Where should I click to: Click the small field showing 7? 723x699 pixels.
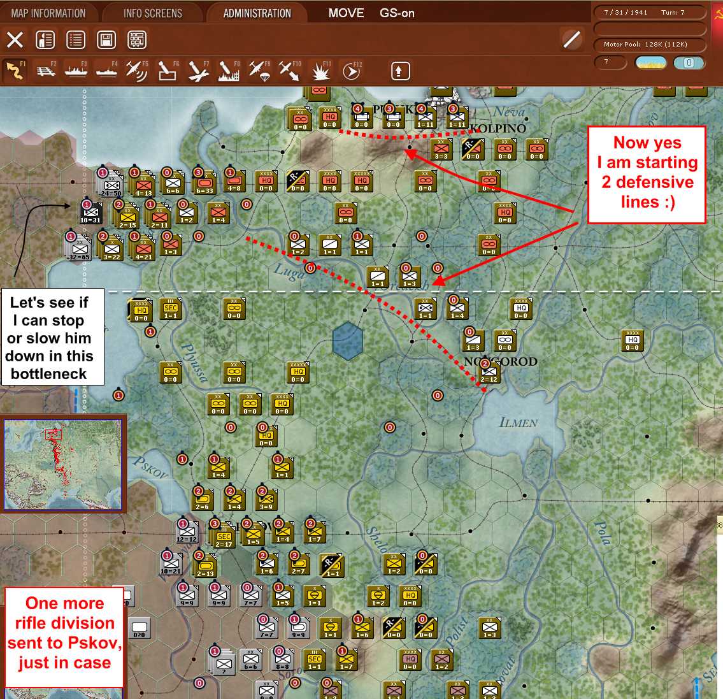[610, 62]
